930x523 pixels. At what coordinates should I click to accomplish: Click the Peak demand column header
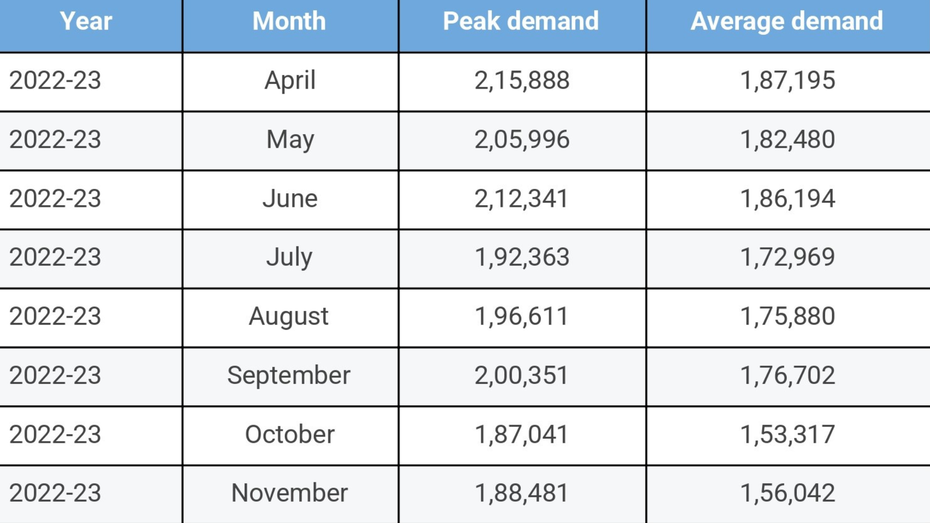point(521,22)
